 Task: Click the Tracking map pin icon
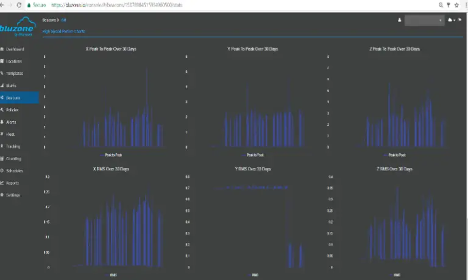coord(2,146)
